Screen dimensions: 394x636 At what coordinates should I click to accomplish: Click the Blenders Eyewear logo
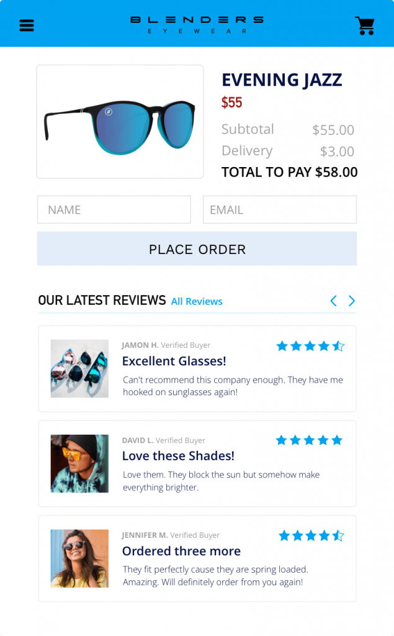click(197, 23)
